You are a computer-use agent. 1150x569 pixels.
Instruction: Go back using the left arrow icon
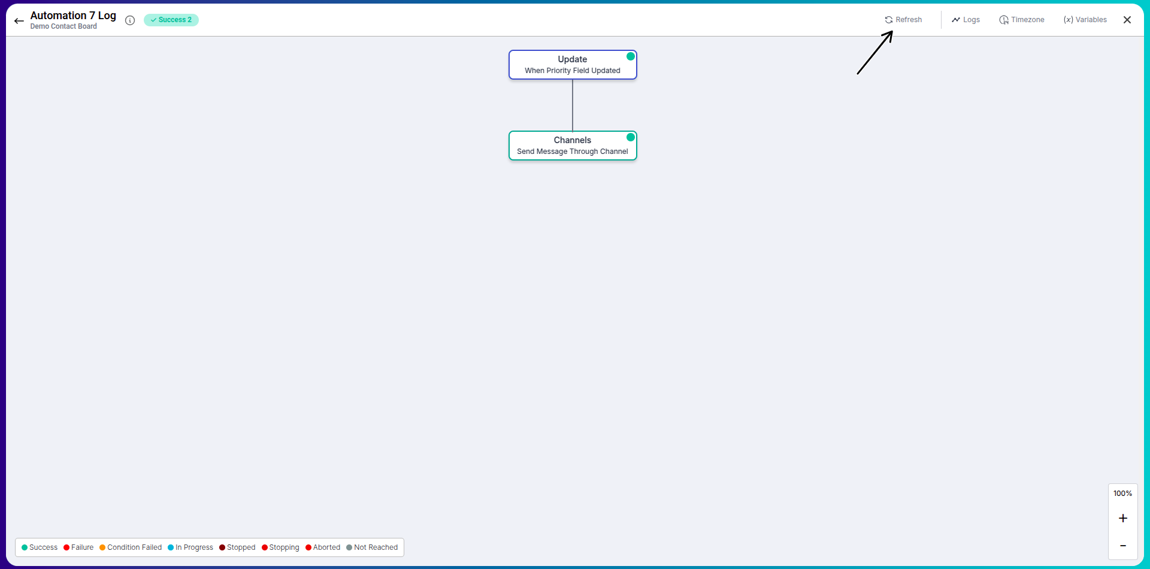[x=19, y=21]
